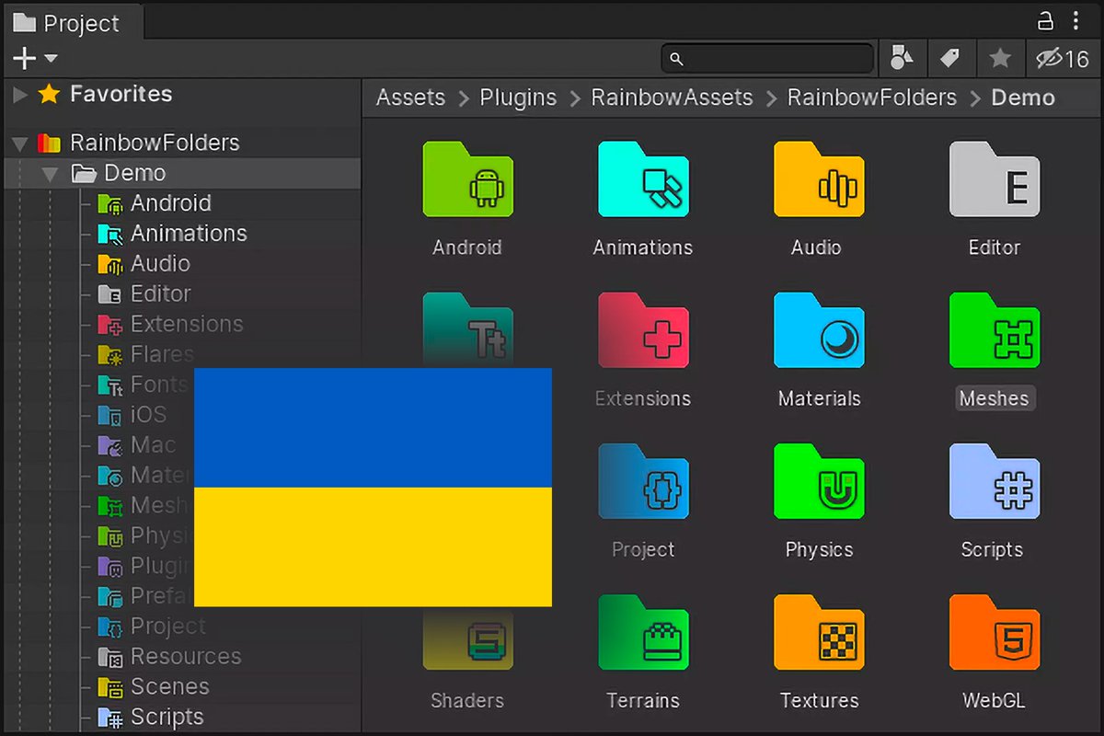Screen dimensions: 1104x736
Task: Select Favorites in the left tree
Action: tap(121, 94)
